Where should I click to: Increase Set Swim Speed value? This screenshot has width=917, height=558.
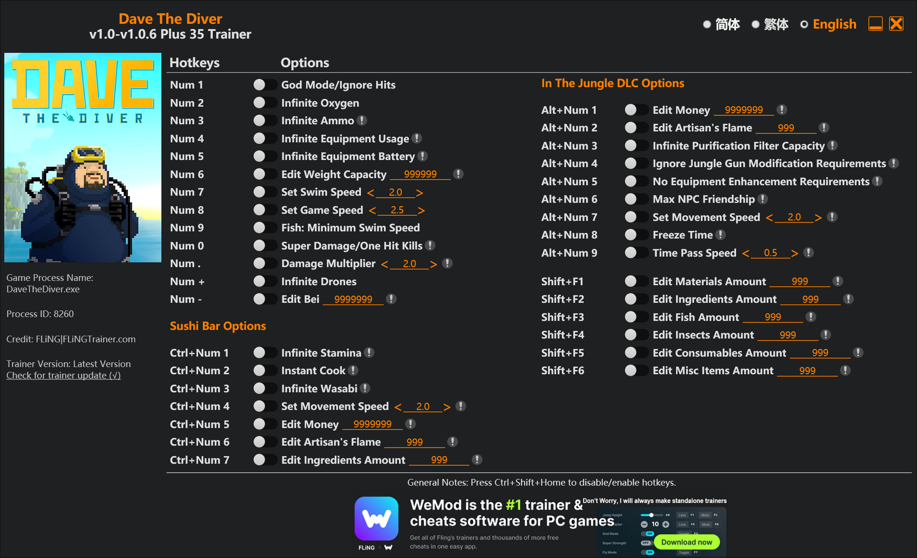[419, 193]
